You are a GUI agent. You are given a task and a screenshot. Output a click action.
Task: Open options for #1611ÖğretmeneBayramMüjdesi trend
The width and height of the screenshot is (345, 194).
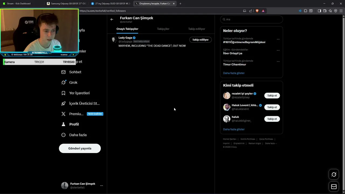tap(278, 39)
